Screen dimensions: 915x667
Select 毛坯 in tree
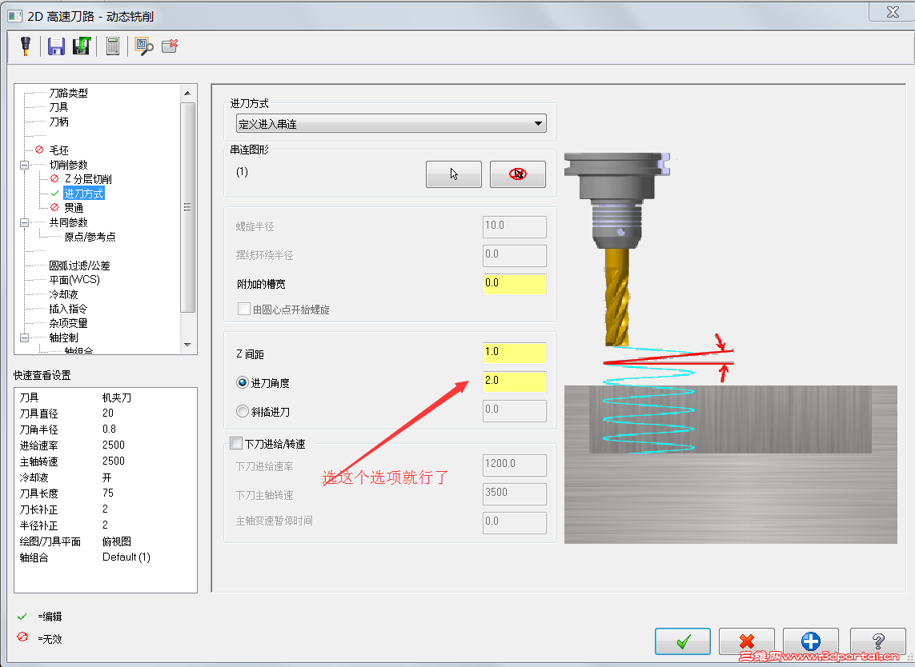pos(58,150)
